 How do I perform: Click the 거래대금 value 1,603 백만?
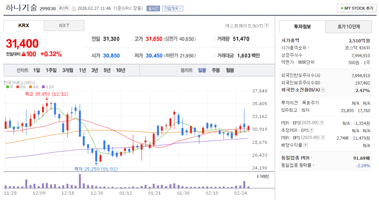[248, 55]
